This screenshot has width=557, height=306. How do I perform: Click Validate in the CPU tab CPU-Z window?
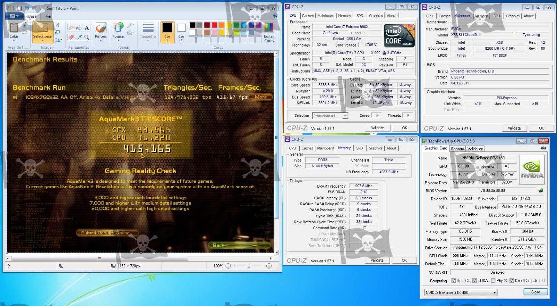(377, 128)
